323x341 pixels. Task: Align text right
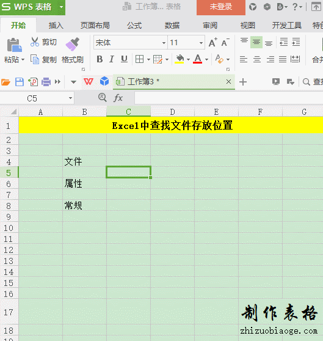[x=270, y=59]
